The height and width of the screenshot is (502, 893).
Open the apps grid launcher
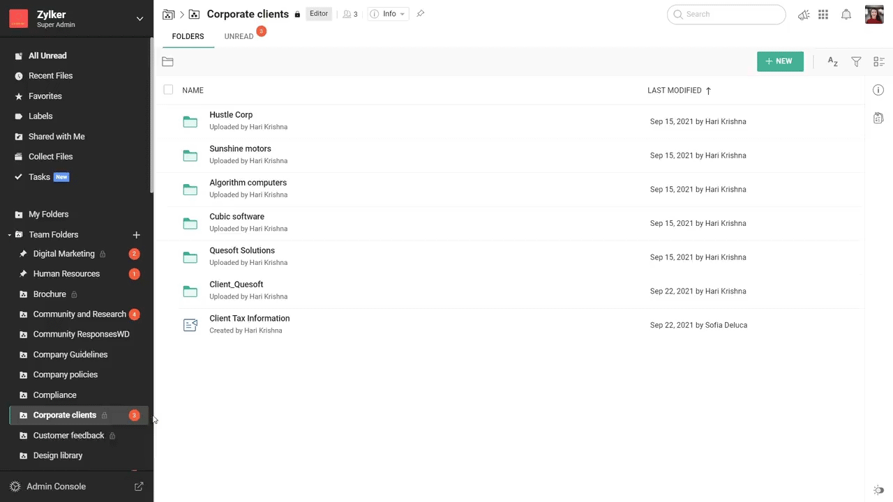pos(823,15)
